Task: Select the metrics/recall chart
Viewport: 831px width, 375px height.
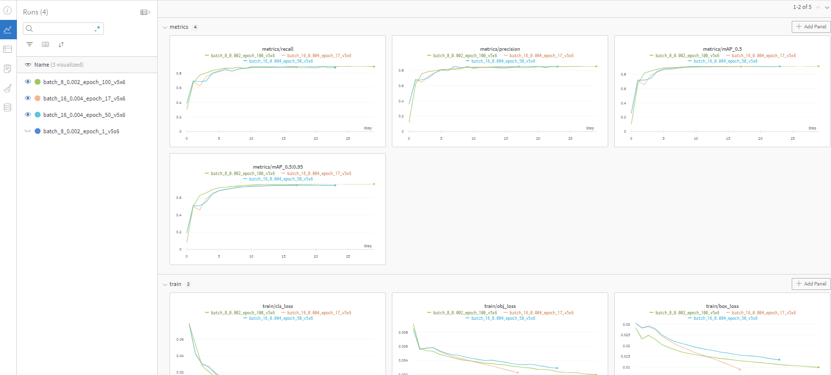Action: (277, 92)
